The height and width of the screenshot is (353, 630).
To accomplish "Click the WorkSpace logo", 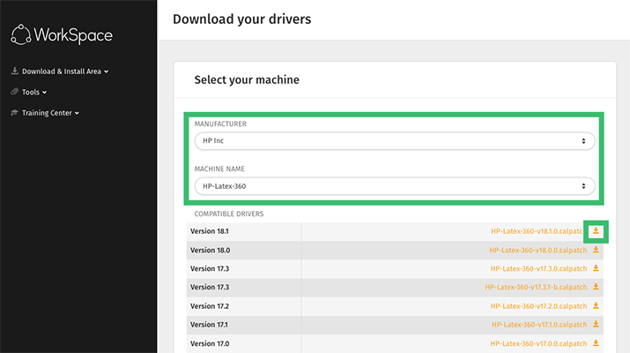I will [x=62, y=35].
